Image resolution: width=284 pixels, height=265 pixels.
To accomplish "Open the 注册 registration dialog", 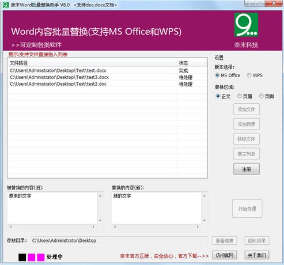I will coord(247,169).
